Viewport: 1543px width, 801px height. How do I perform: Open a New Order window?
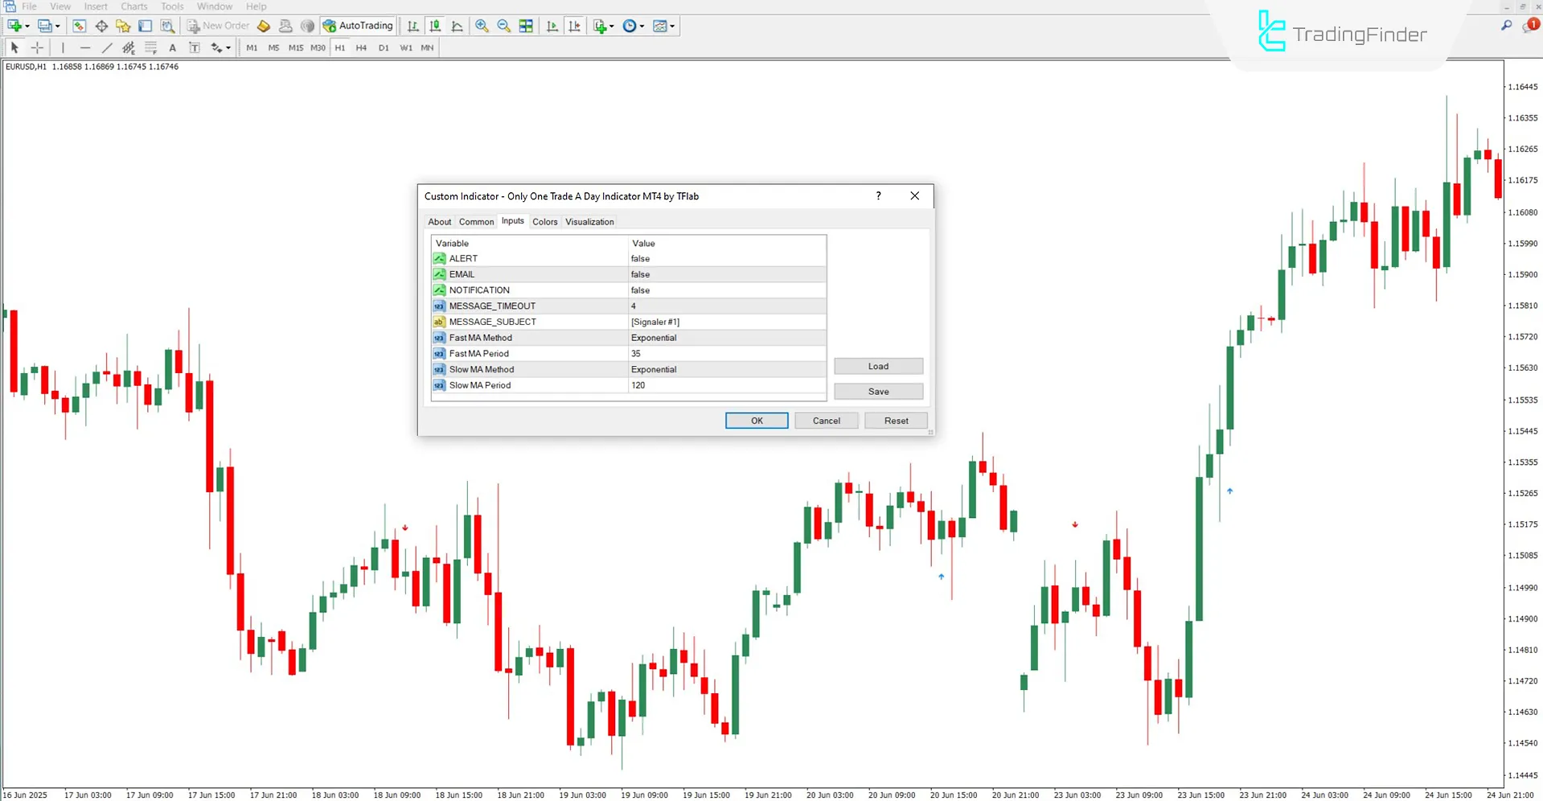tap(217, 25)
